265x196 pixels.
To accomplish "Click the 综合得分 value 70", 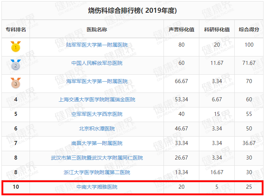I will click(x=249, y=81).
